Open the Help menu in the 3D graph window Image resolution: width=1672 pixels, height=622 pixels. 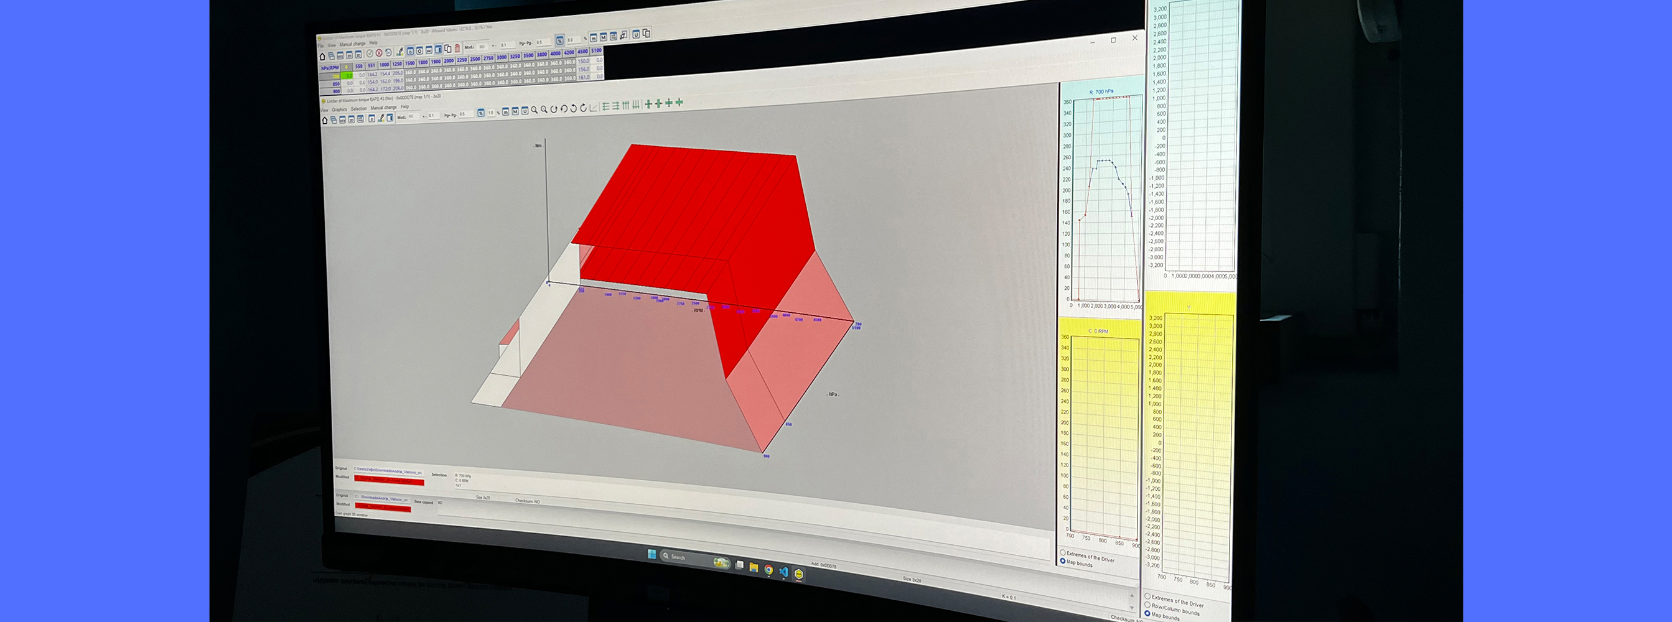[404, 106]
